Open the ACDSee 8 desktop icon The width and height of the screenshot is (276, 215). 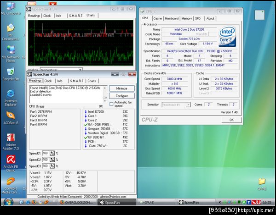(x=10, y=116)
